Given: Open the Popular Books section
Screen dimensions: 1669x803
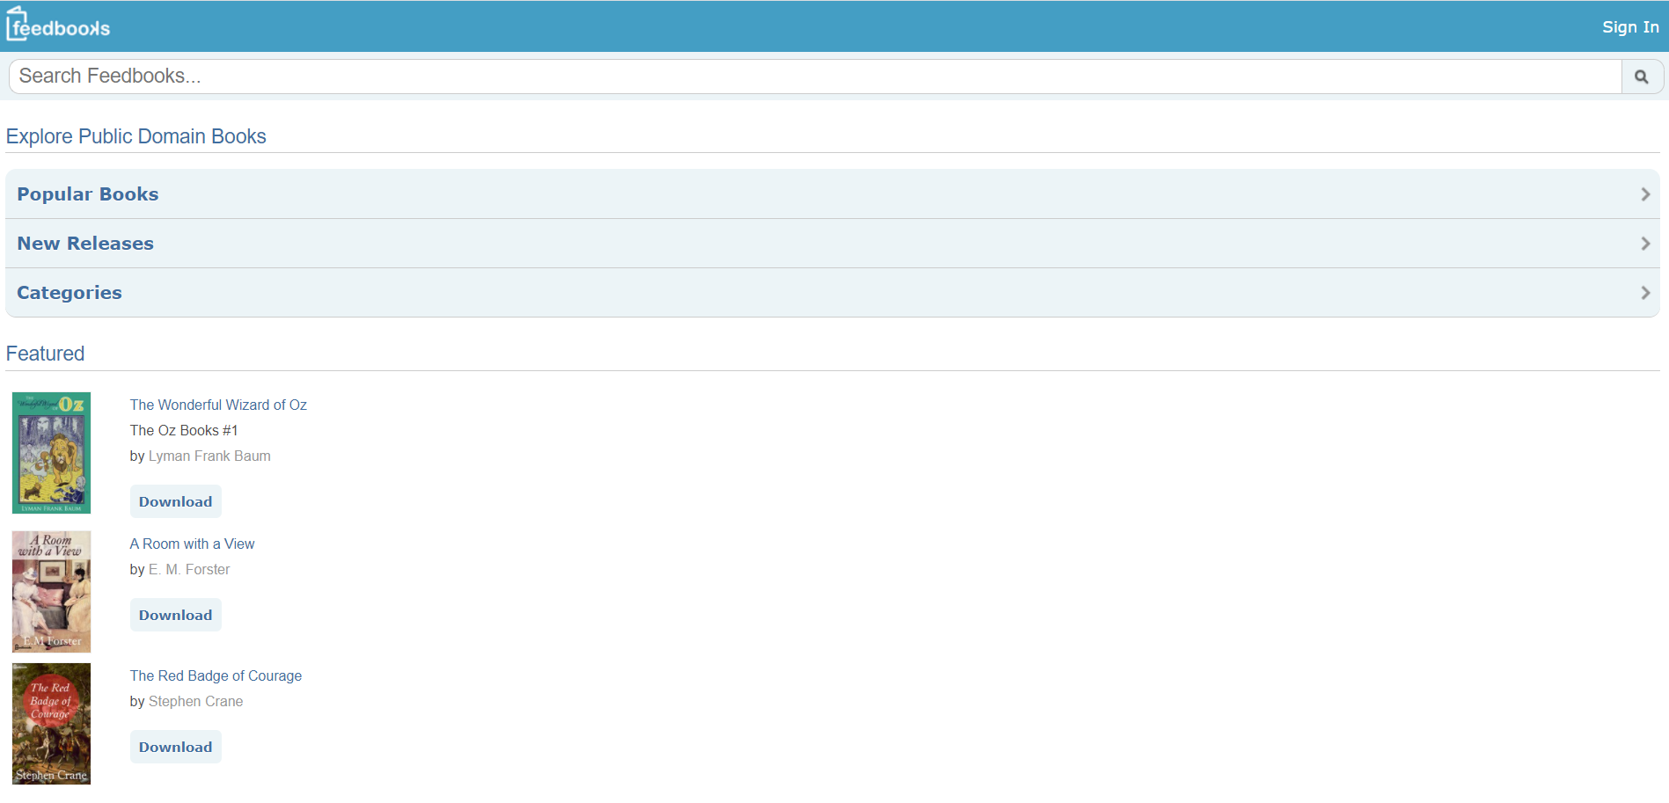Looking at the screenshot, I should click(88, 194).
